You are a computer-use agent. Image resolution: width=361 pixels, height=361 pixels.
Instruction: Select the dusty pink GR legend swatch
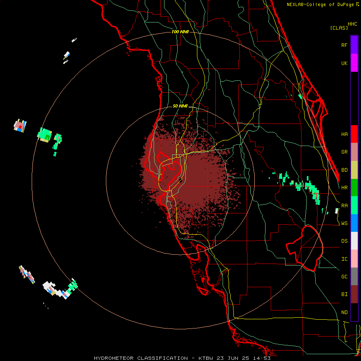(x=354, y=152)
